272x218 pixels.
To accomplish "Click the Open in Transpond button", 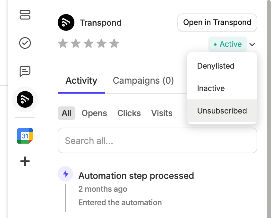I will click(x=217, y=22).
